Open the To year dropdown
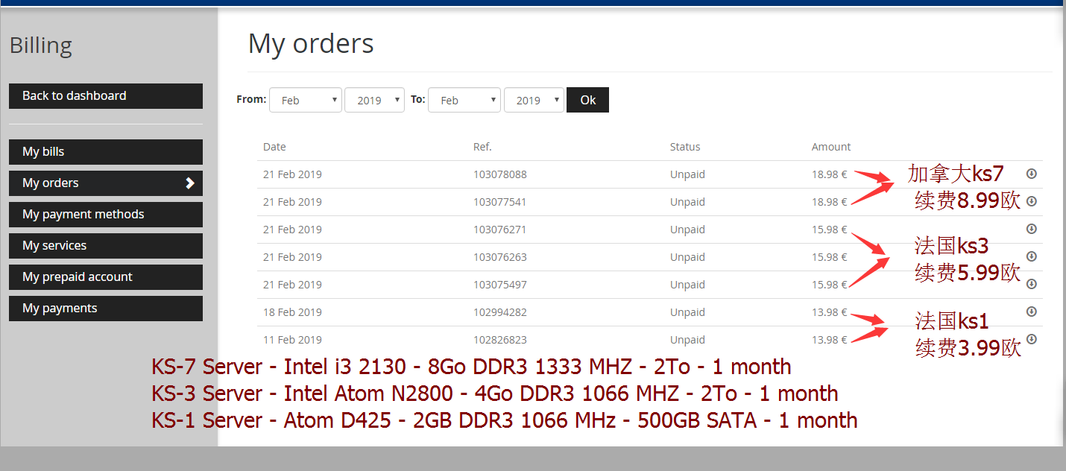This screenshot has height=471, width=1066. [534, 100]
